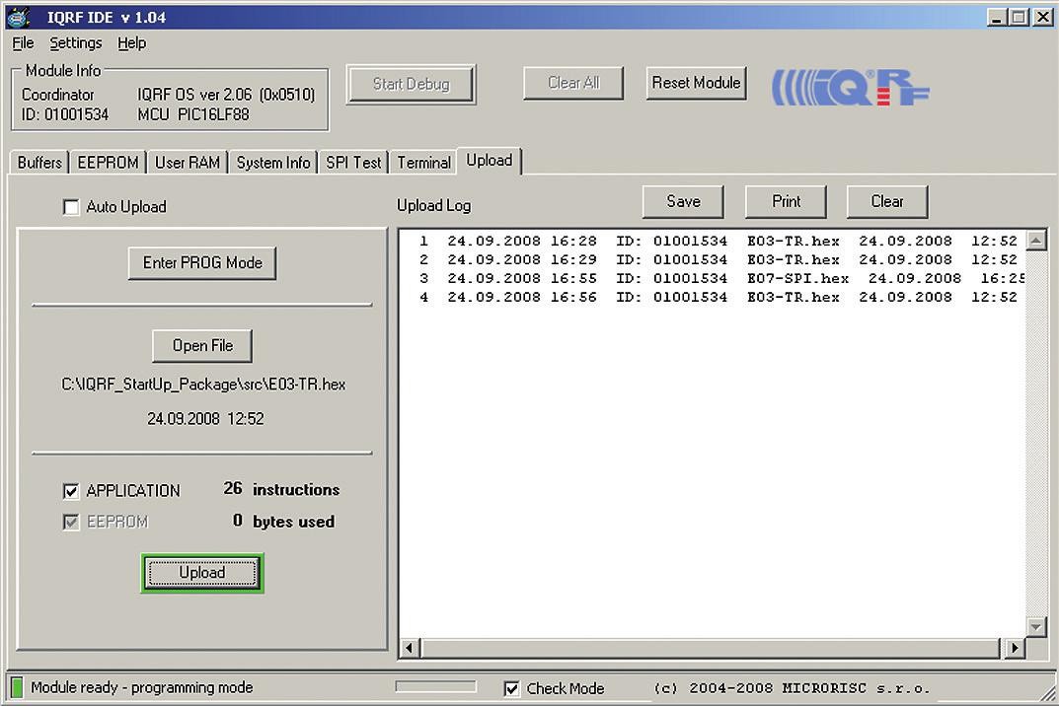
Task: Click the log scroll down arrow
Action: (x=1036, y=627)
